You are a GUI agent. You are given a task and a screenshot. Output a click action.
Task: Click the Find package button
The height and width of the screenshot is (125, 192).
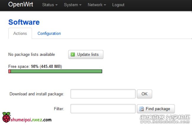(x=156, y=109)
